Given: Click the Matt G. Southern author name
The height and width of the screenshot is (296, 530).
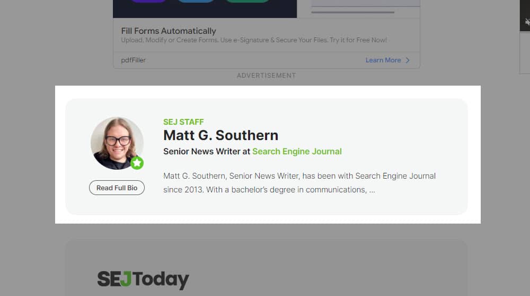Looking at the screenshot, I should click(x=220, y=135).
